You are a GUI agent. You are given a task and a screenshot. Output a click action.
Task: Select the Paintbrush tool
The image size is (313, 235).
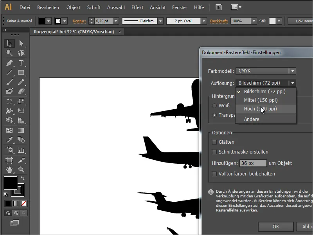[9, 82]
